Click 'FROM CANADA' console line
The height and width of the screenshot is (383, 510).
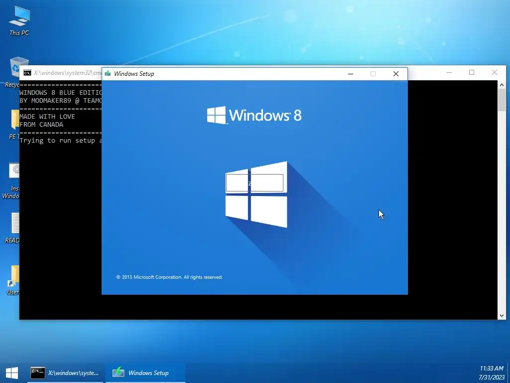(x=41, y=124)
